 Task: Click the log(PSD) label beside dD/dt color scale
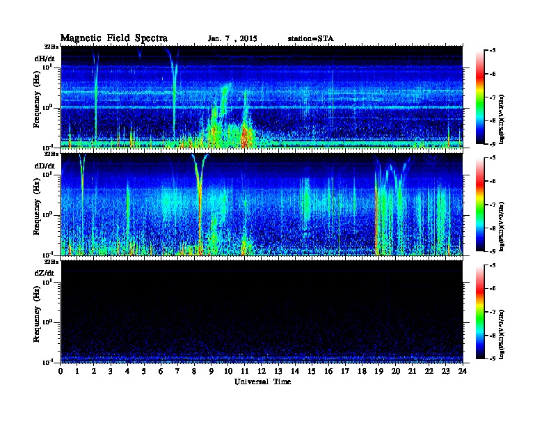click(502, 226)
